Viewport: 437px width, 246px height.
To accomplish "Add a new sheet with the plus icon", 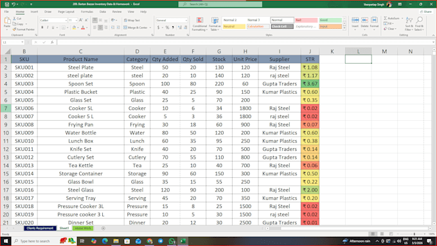I will 103,228.
